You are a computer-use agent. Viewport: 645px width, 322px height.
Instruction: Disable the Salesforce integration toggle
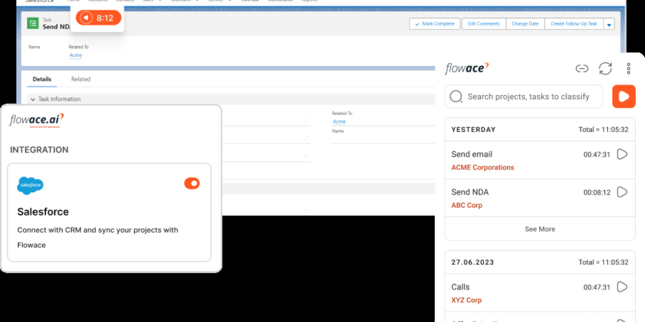click(x=192, y=183)
